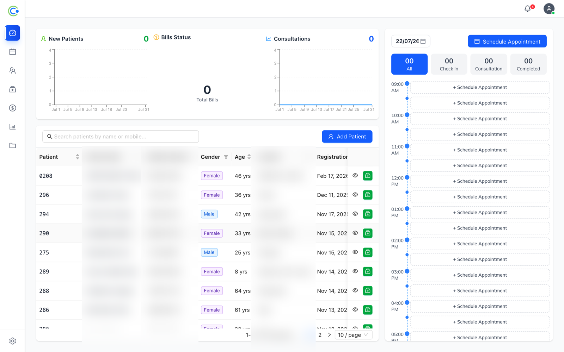The height and width of the screenshot is (352, 564).
Task: View patient 289 with eye icon
Action: 355,271
